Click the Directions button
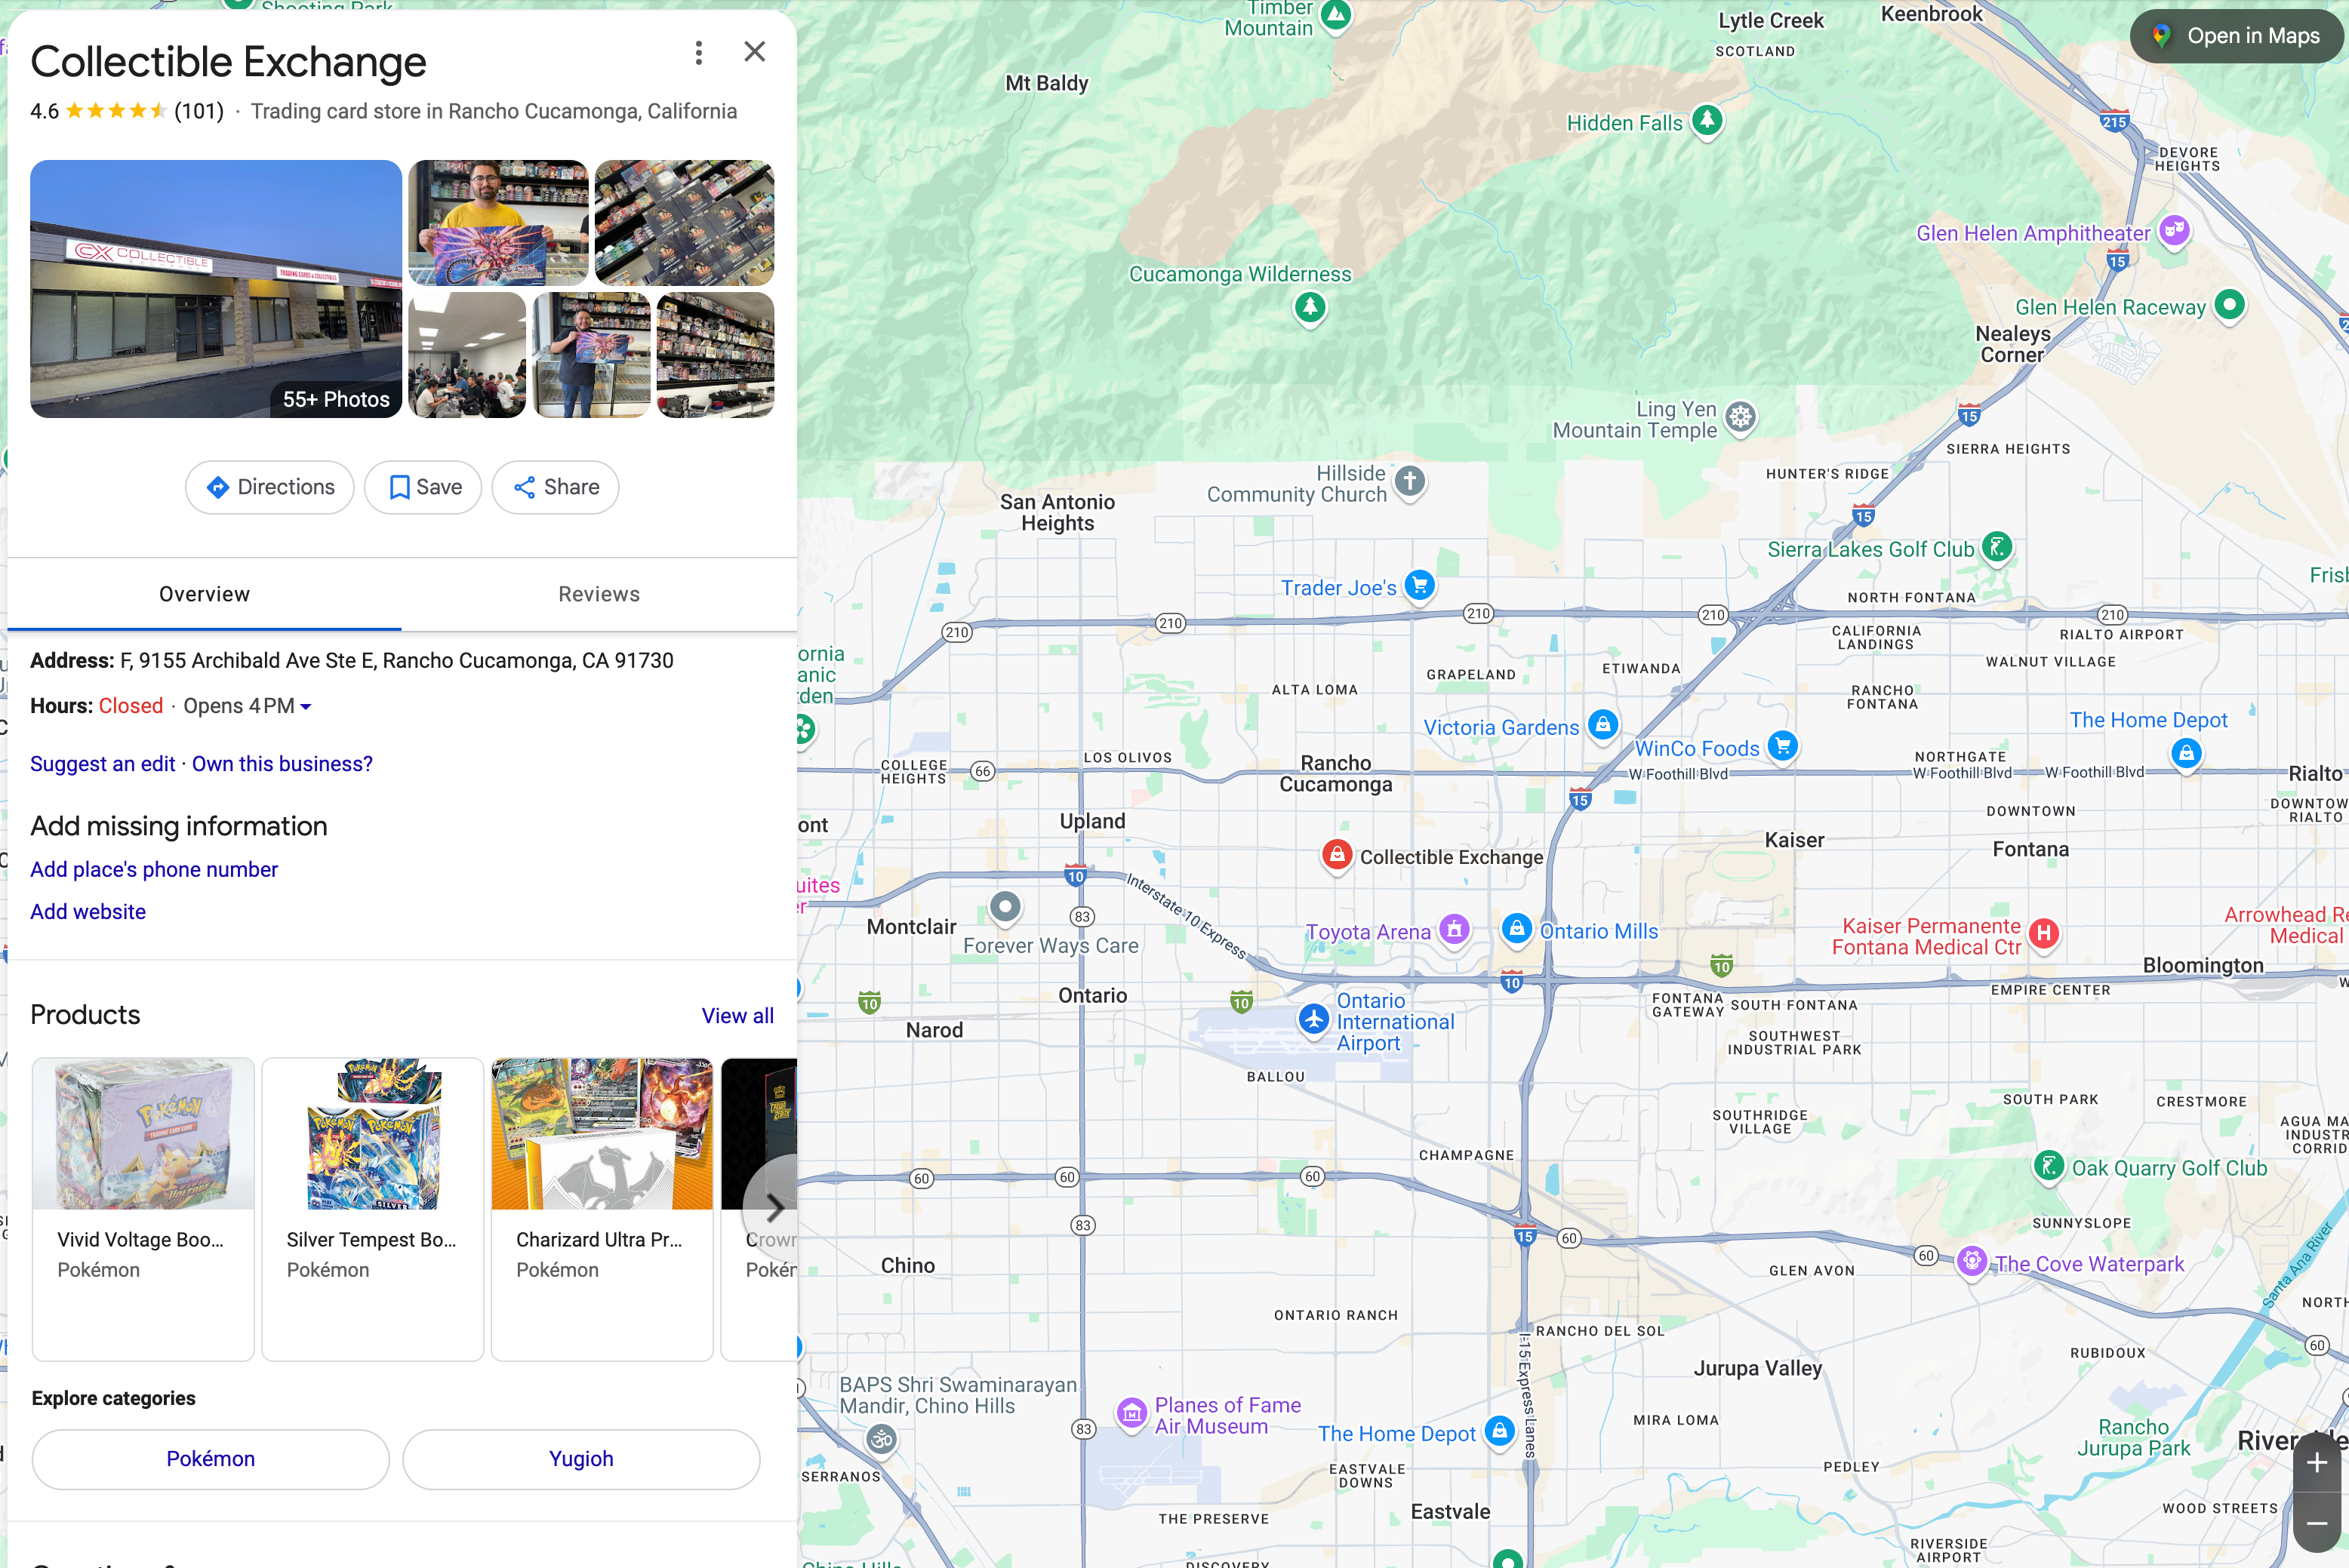2349x1568 pixels. (270, 487)
